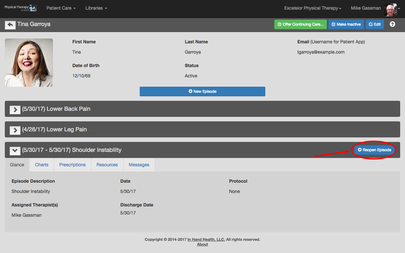
Task: Switch to the Prescriptions tab
Action: [72, 165]
